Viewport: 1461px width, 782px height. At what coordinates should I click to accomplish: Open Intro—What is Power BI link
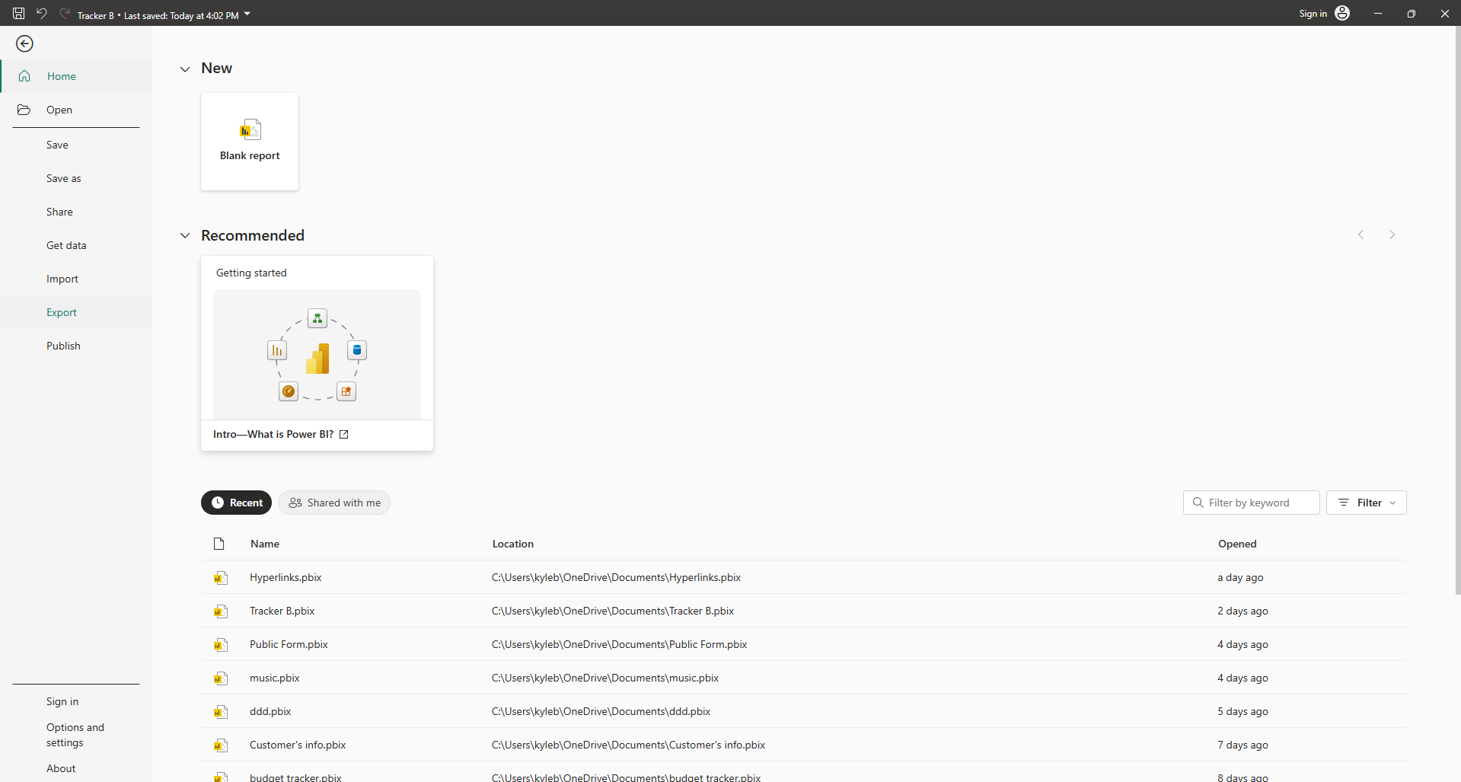coord(273,434)
